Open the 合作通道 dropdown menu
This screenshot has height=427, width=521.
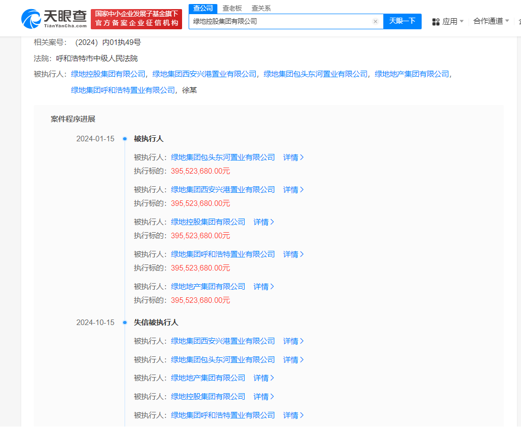coord(491,21)
